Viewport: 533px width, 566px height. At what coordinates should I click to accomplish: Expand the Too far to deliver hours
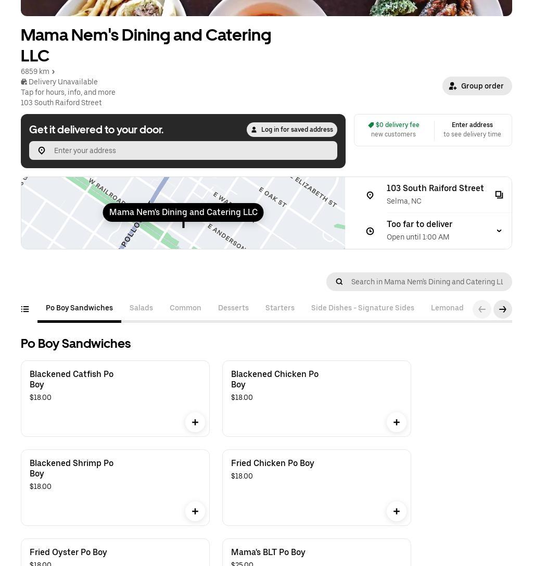point(499,231)
